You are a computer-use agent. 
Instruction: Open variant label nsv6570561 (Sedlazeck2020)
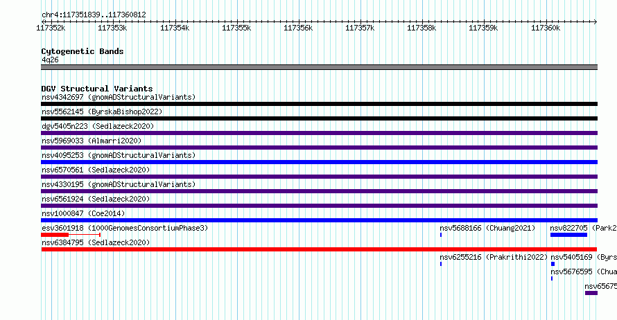tap(96, 170)
